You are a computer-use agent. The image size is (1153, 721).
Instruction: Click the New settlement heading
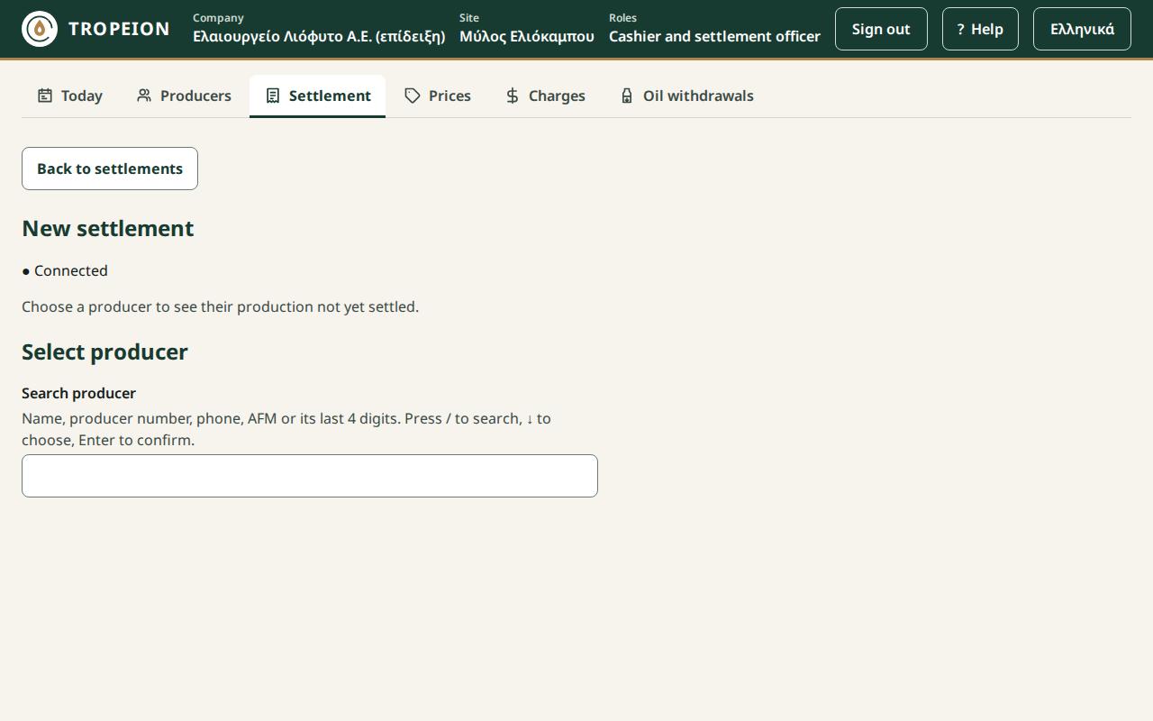click(108, 229)
